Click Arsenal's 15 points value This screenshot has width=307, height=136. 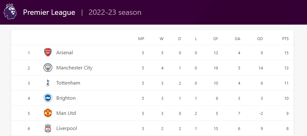coord(286,53)
